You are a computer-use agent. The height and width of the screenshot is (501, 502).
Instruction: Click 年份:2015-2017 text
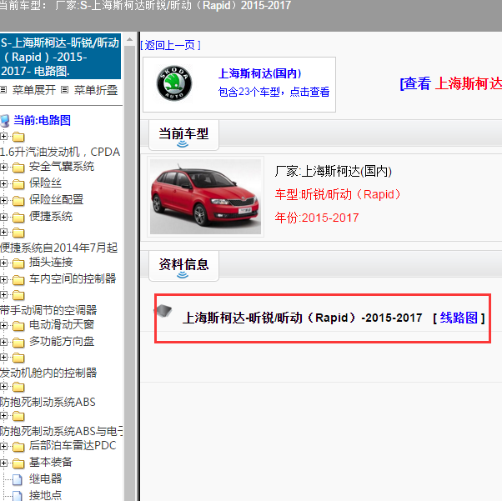[x=317, y=218]
